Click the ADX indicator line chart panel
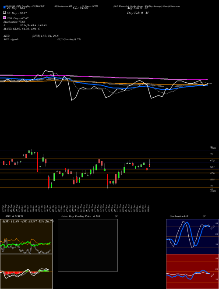Viewport: 219px width, 289px height. point(26,236)
